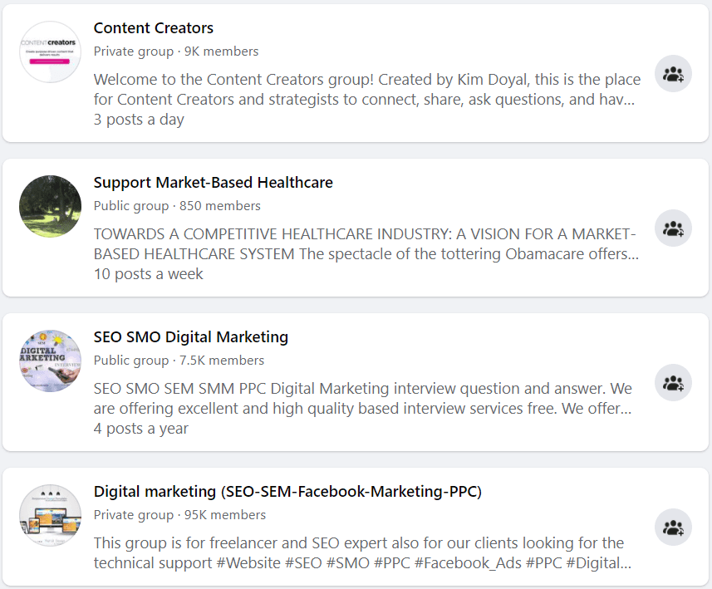View the SEO SMO Digital Marketing group photo
This screenshot has height=589, width=712.
50,361
